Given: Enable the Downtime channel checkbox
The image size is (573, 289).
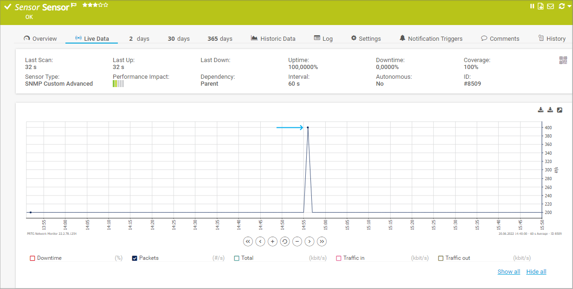Looking at the screenshot, I should (x=32, y=258).
